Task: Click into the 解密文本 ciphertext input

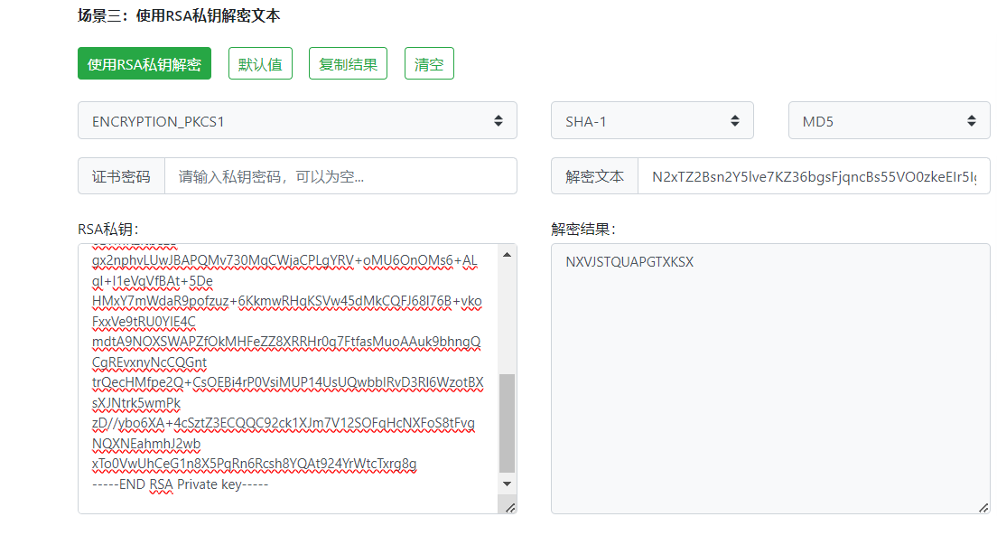Action: 813,176
